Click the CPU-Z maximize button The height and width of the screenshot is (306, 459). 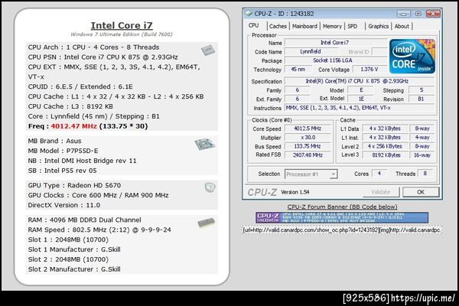(418, 14)
